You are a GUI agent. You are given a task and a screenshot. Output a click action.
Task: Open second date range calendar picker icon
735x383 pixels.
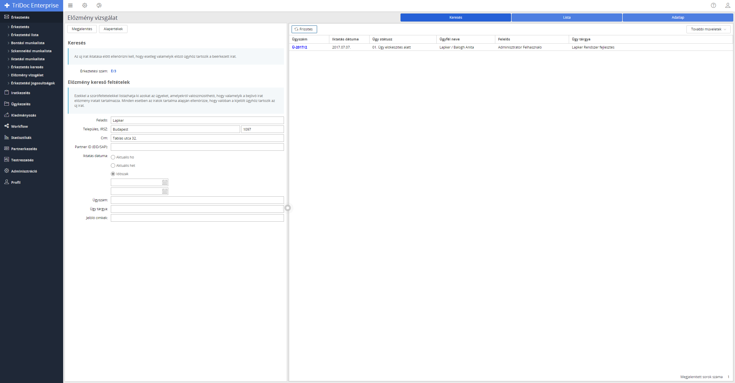tap(165, 191)
